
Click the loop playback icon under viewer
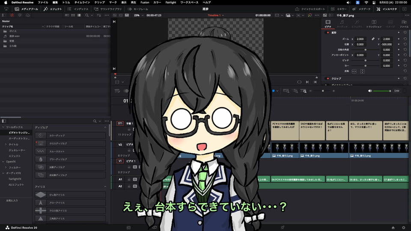pyautogui.click(x=299, y=82)
